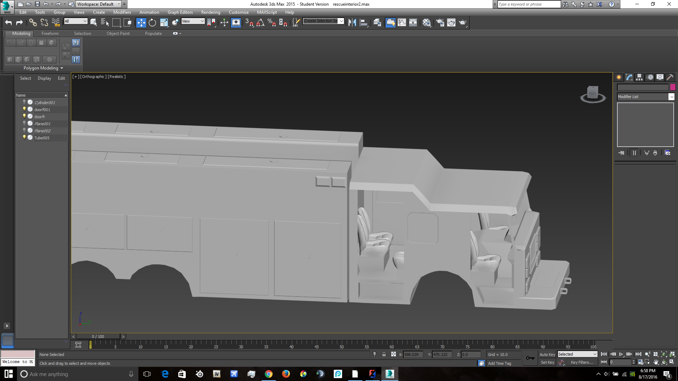Click the Mirror tool icon
This screenshot has width=678, height=381.
pyautogui.click(x=352, y=23)
